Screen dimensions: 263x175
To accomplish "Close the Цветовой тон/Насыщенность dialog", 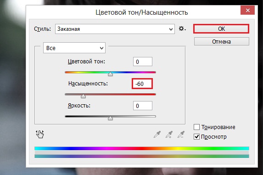I will pos(247,11).
